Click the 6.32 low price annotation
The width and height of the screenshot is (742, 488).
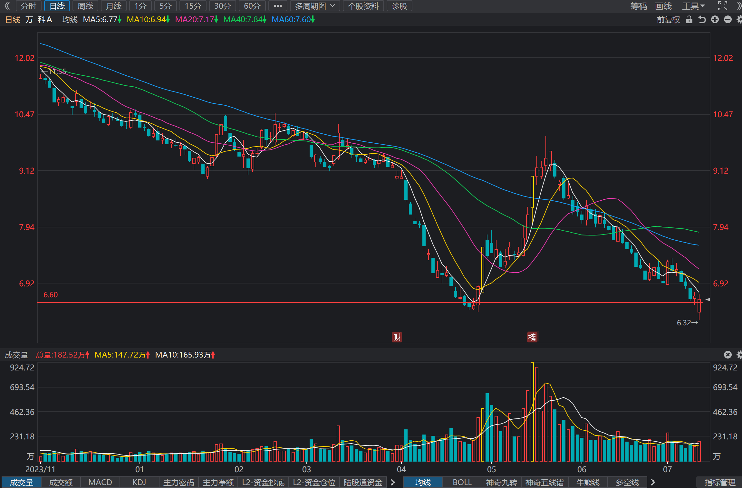click(687, 322)
